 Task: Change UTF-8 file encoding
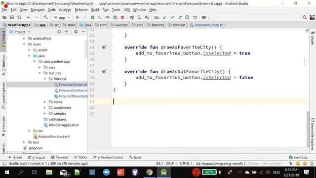tap(186, 164)
